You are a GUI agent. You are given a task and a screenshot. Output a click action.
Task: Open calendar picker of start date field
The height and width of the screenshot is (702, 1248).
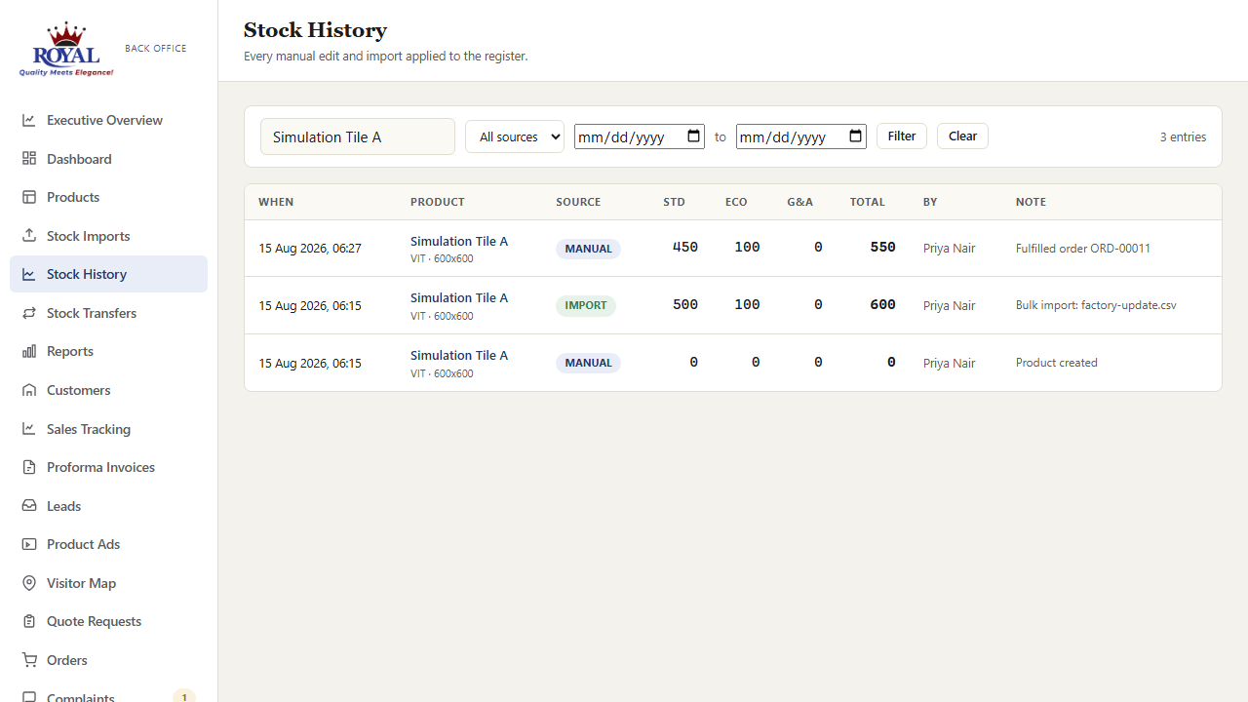click(x=694, y=136)
